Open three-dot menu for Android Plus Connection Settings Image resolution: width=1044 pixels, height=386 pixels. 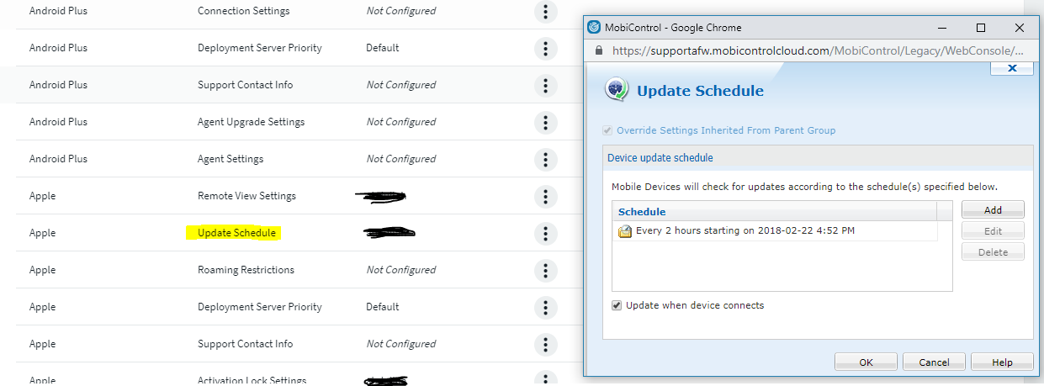click(545, 12)
